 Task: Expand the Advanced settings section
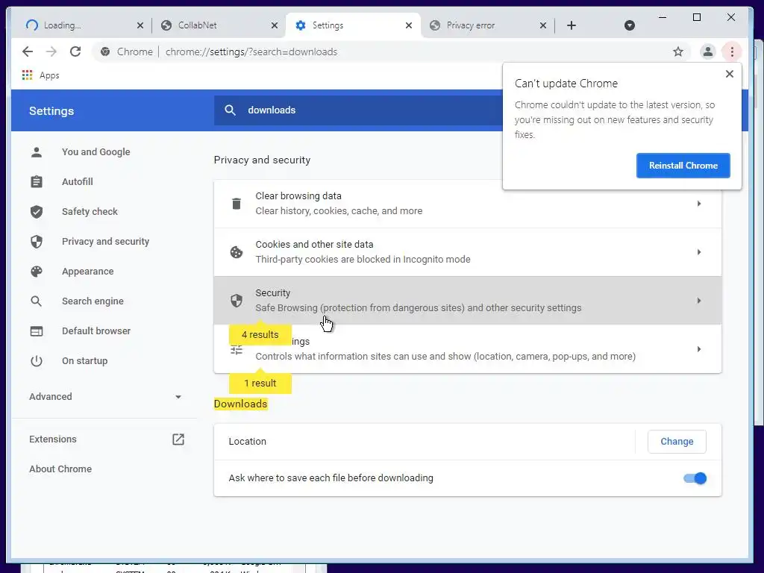click(104, 397)
